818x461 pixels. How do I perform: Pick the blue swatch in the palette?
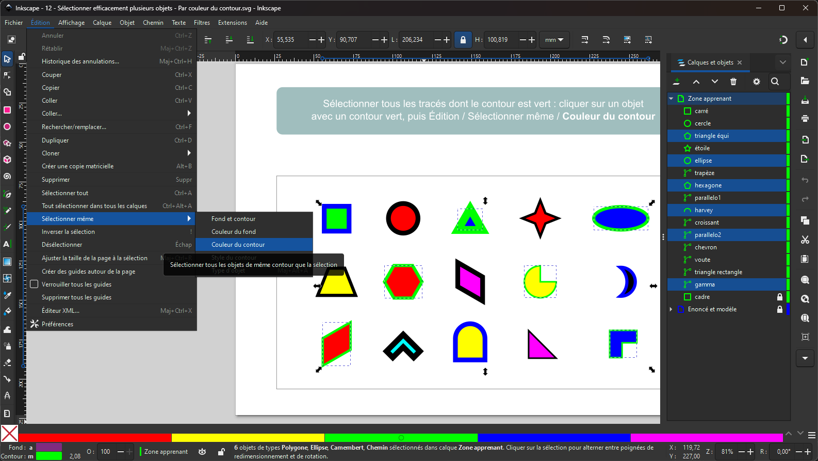coord(554,438)
